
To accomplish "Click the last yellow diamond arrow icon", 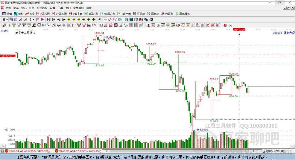I will (x=94, y=20).
